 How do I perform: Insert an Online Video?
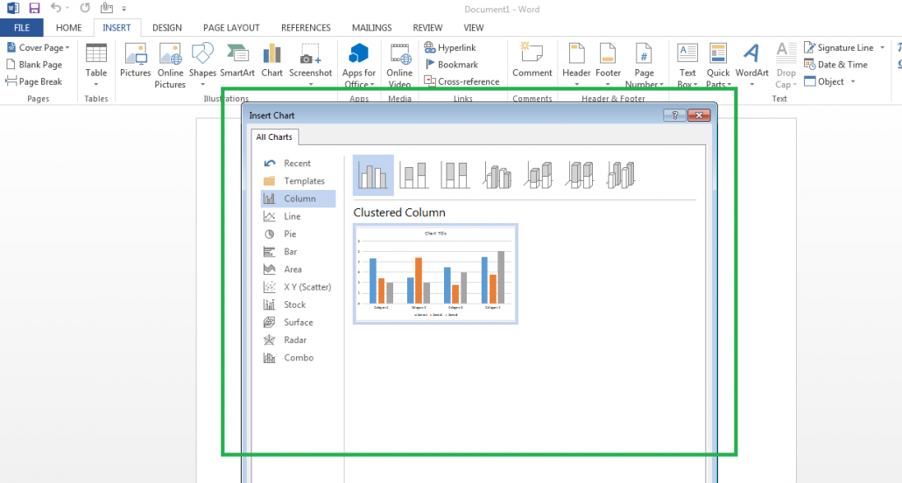399,66
